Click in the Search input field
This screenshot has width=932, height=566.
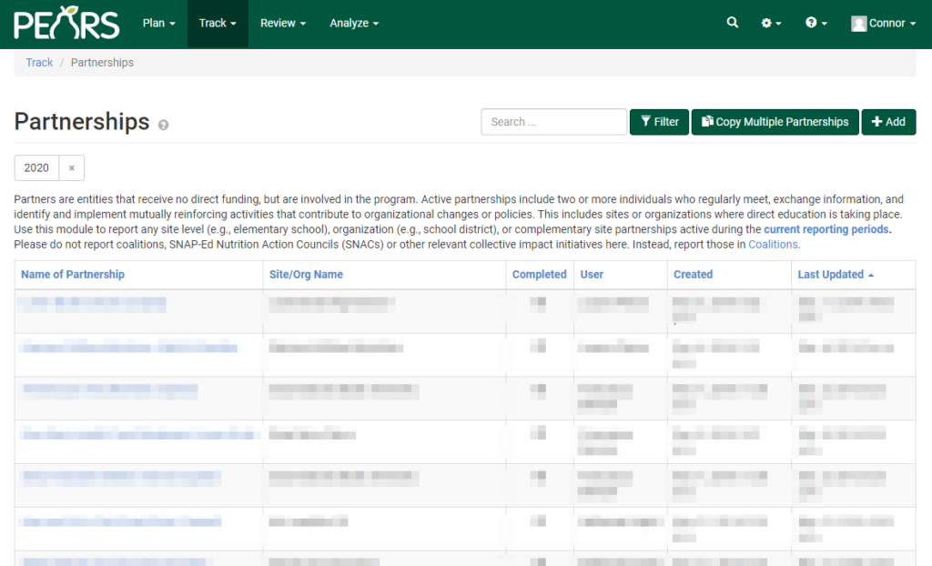coord(553,122)
